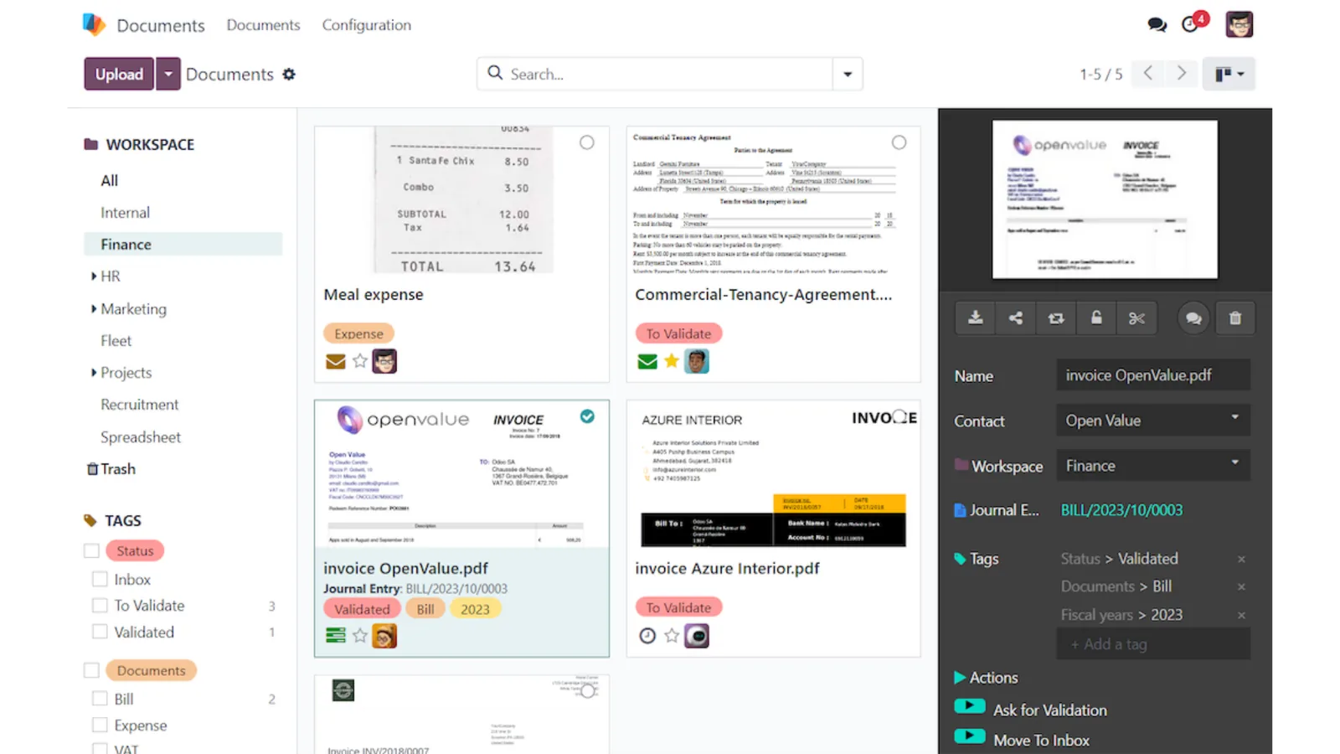The width and height of the screenshot is (1340, 754).
Task: Click the activity icon on invoice OpenValue.pdf
Action: pyautogui.click(x=336, y=636)
